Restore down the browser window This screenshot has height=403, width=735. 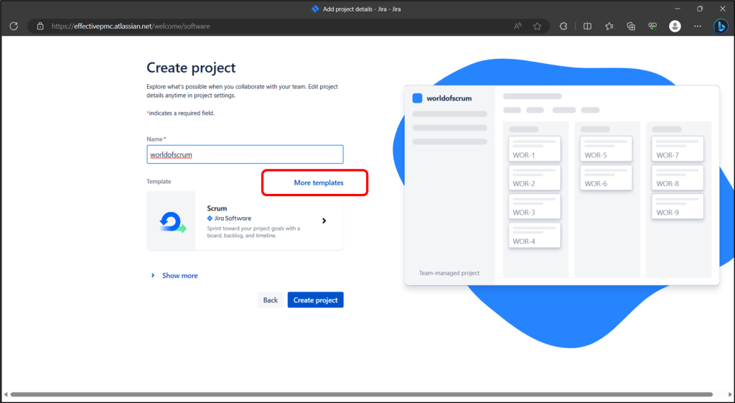tap(700, 9)
